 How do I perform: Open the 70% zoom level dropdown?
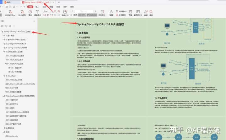coord(52,11)
